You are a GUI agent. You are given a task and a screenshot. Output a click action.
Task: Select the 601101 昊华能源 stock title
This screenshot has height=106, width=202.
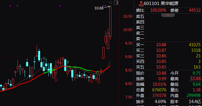point(161,4)
